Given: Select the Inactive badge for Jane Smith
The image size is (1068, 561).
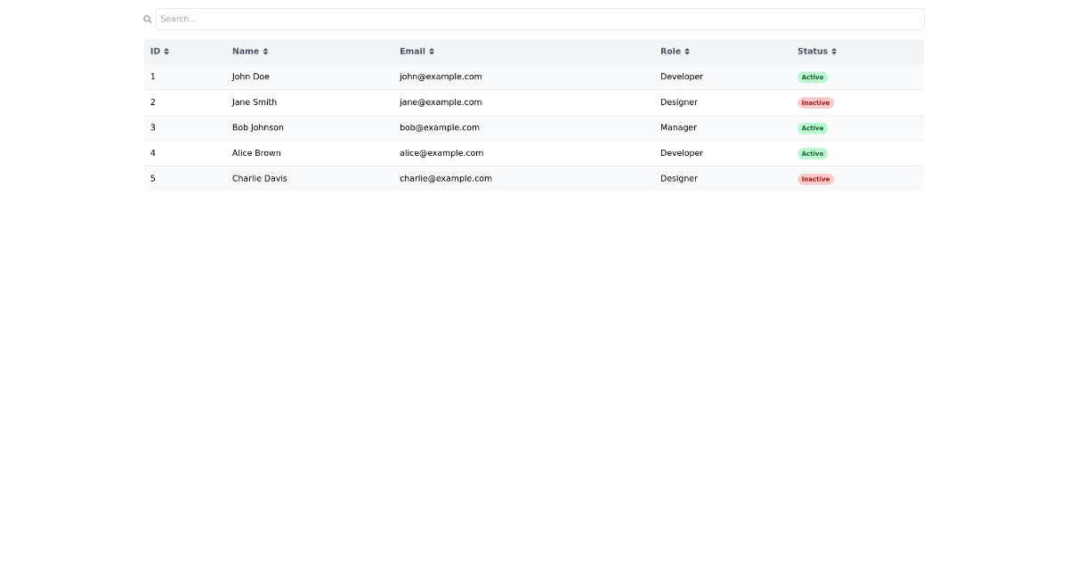Looking at the screenshot, I should pyautogui.click(x=815, y=102).
